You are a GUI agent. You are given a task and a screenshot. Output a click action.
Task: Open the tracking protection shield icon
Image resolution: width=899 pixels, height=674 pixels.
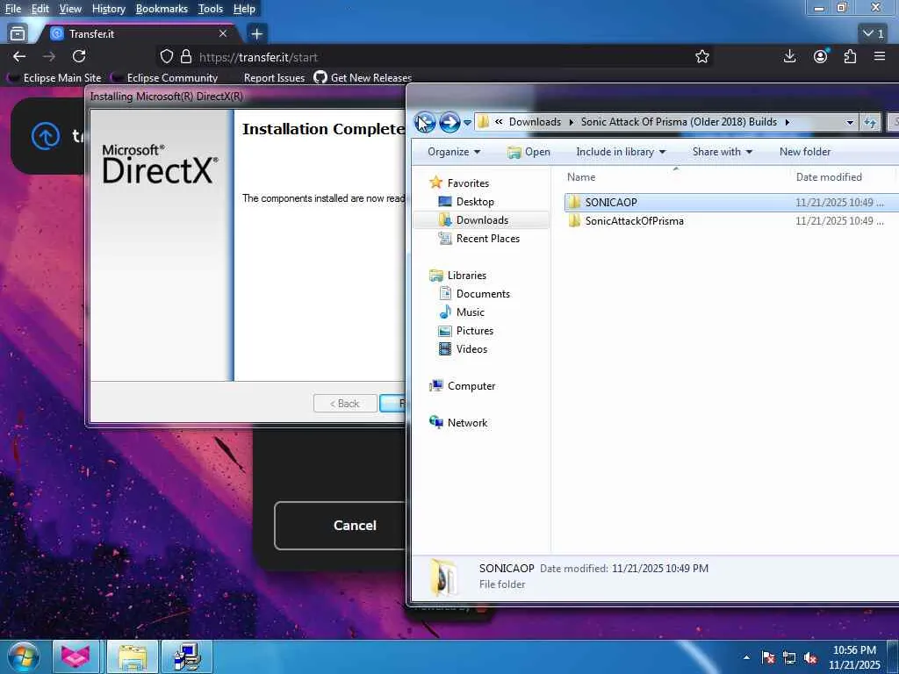[166, 56]
